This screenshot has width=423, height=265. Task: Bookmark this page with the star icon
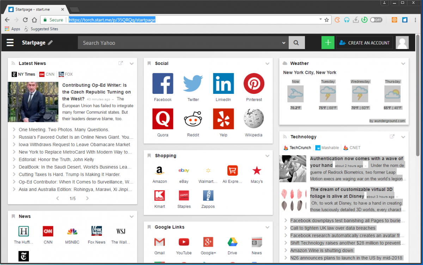[326, 20]
